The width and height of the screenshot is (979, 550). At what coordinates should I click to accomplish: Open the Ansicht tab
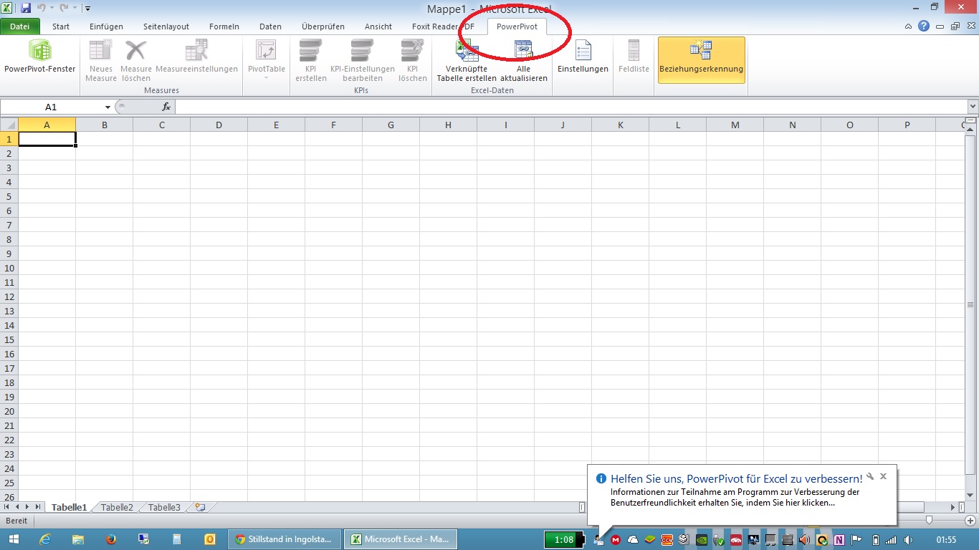point(378,26)
